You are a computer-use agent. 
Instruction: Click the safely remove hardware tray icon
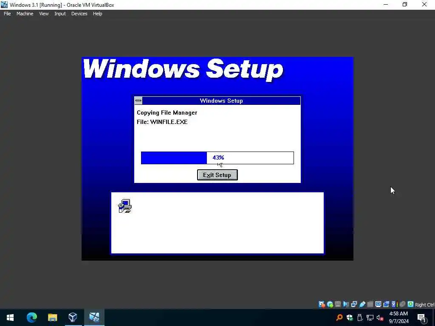pyautogui.click(x=360, y=318)
